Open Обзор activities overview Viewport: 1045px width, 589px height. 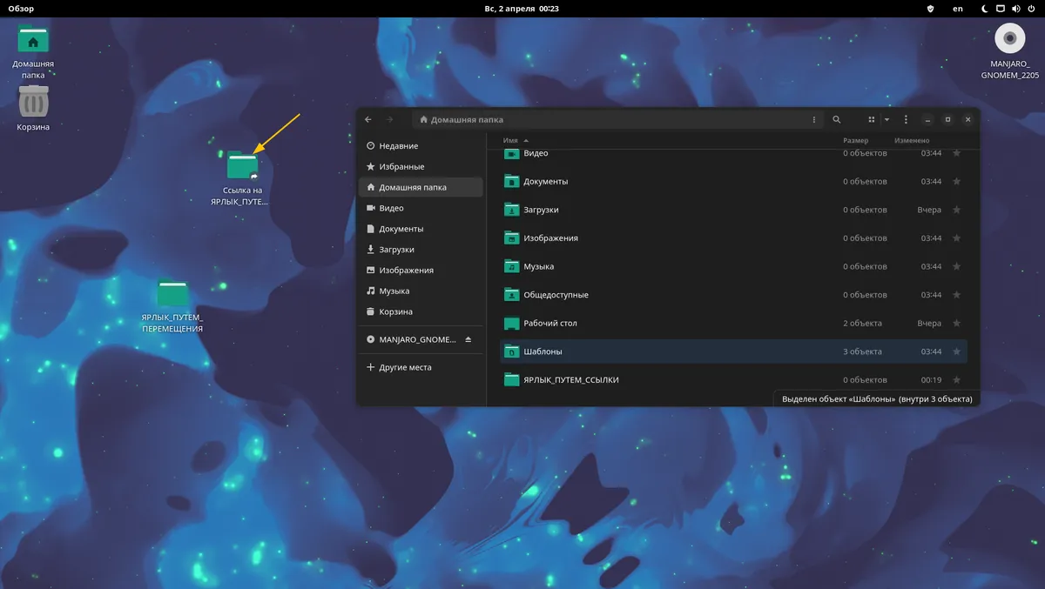click(21, 9)
